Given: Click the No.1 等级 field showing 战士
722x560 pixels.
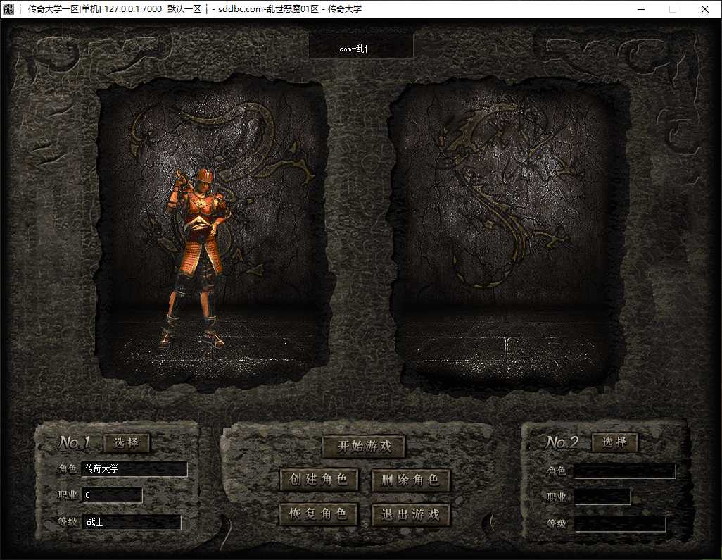Looking at the screenshot, I should pyautogui.click(x=132, y=522).
